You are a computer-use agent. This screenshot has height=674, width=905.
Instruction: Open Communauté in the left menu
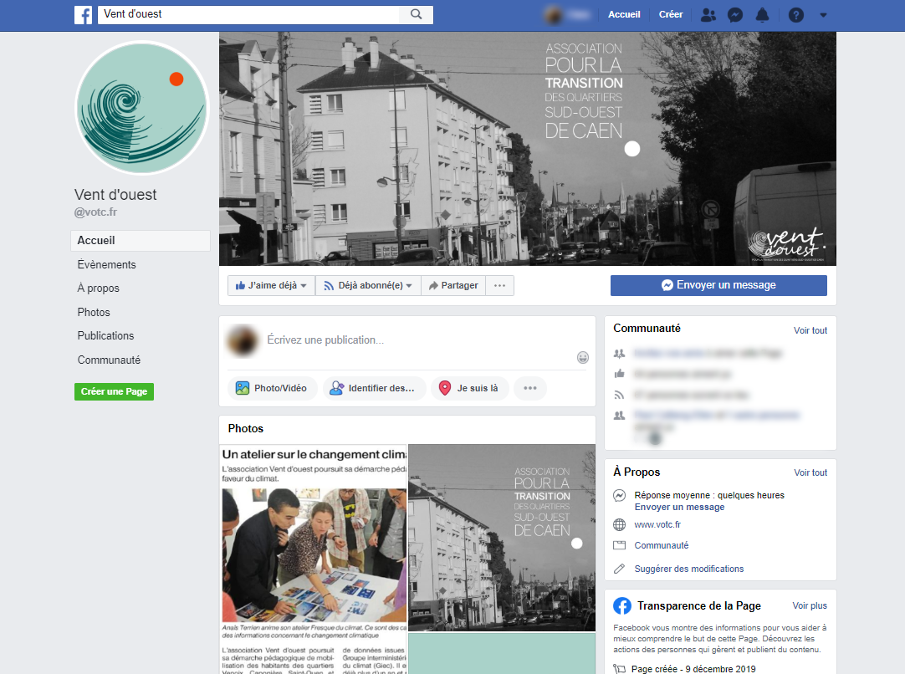[x=109, y=360]
